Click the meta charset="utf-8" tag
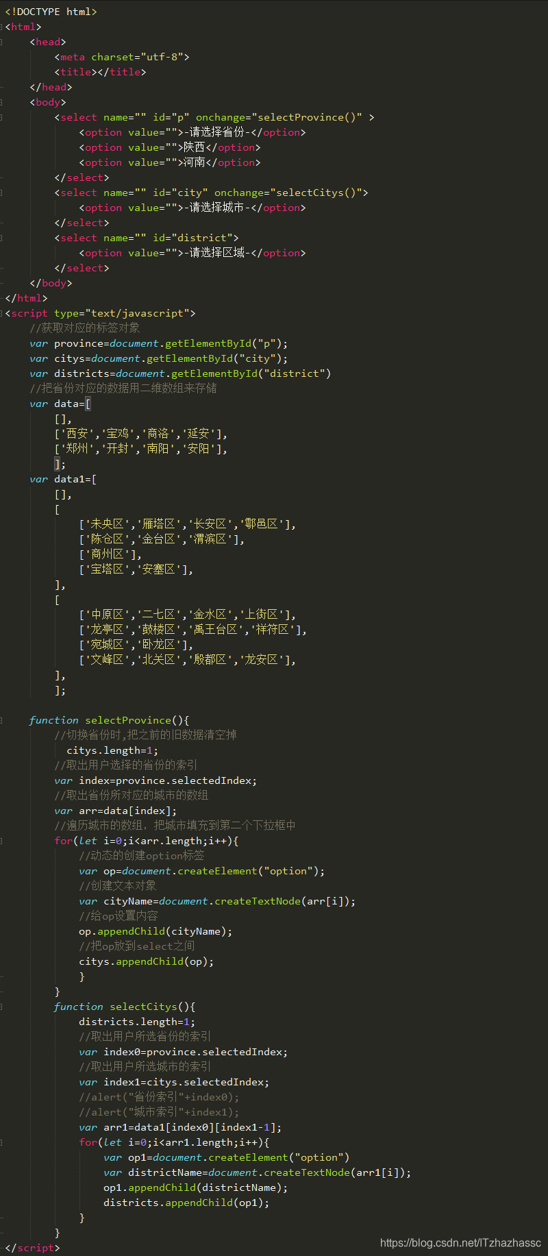This screenshot has width=548, height=1256. tap(122, 57)
